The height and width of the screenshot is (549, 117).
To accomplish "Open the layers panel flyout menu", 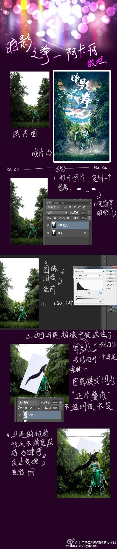I will pos(89,203).
